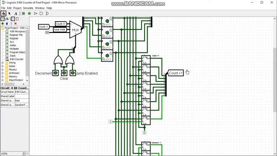Screen dimensions: 277x156
Task: Pick the round output pin tool
Action: pyautogui.click(x=29, y=13)
